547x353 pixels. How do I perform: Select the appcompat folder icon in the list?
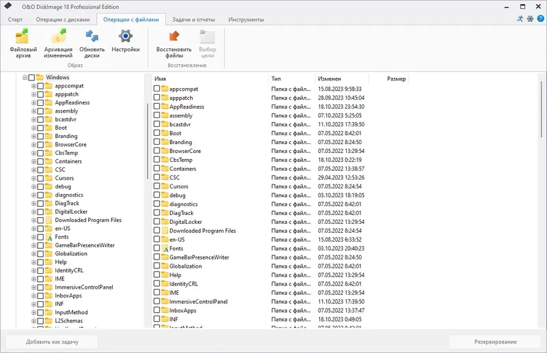[165, 89]
